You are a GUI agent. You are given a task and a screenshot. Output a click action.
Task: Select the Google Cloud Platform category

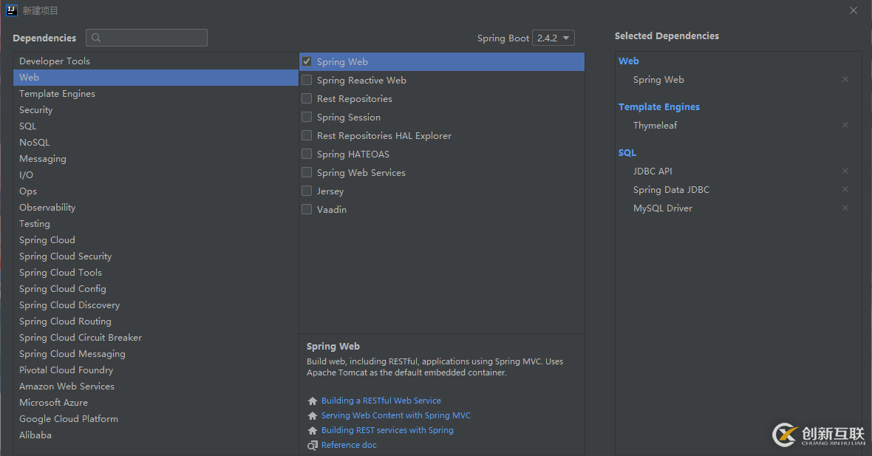click(x=156, y=419)
